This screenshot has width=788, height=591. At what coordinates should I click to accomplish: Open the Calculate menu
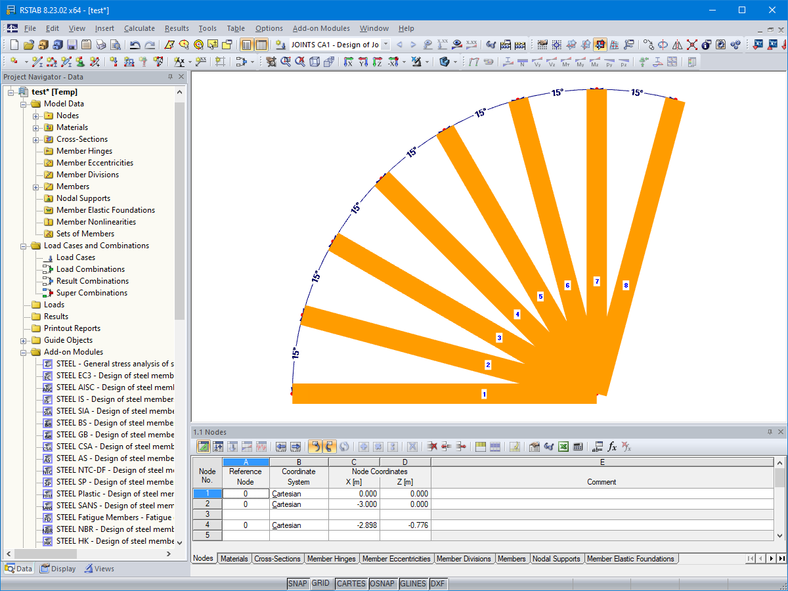139,28
